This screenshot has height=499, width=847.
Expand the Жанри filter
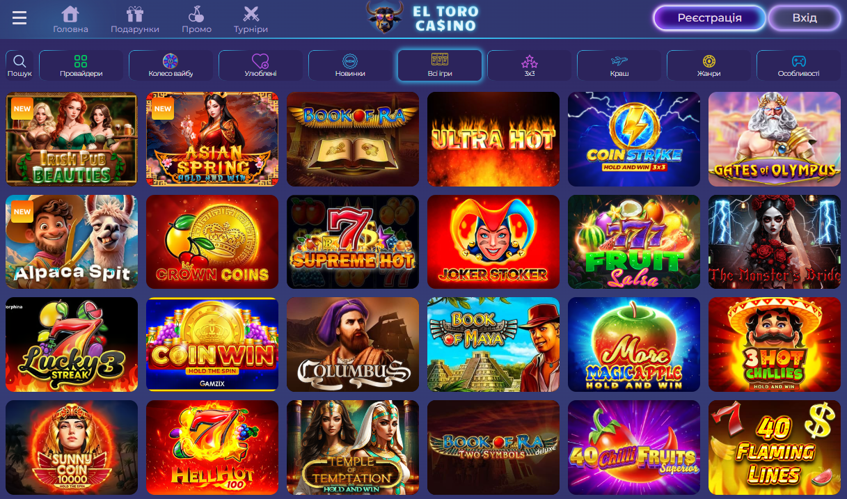pos(709,65)
